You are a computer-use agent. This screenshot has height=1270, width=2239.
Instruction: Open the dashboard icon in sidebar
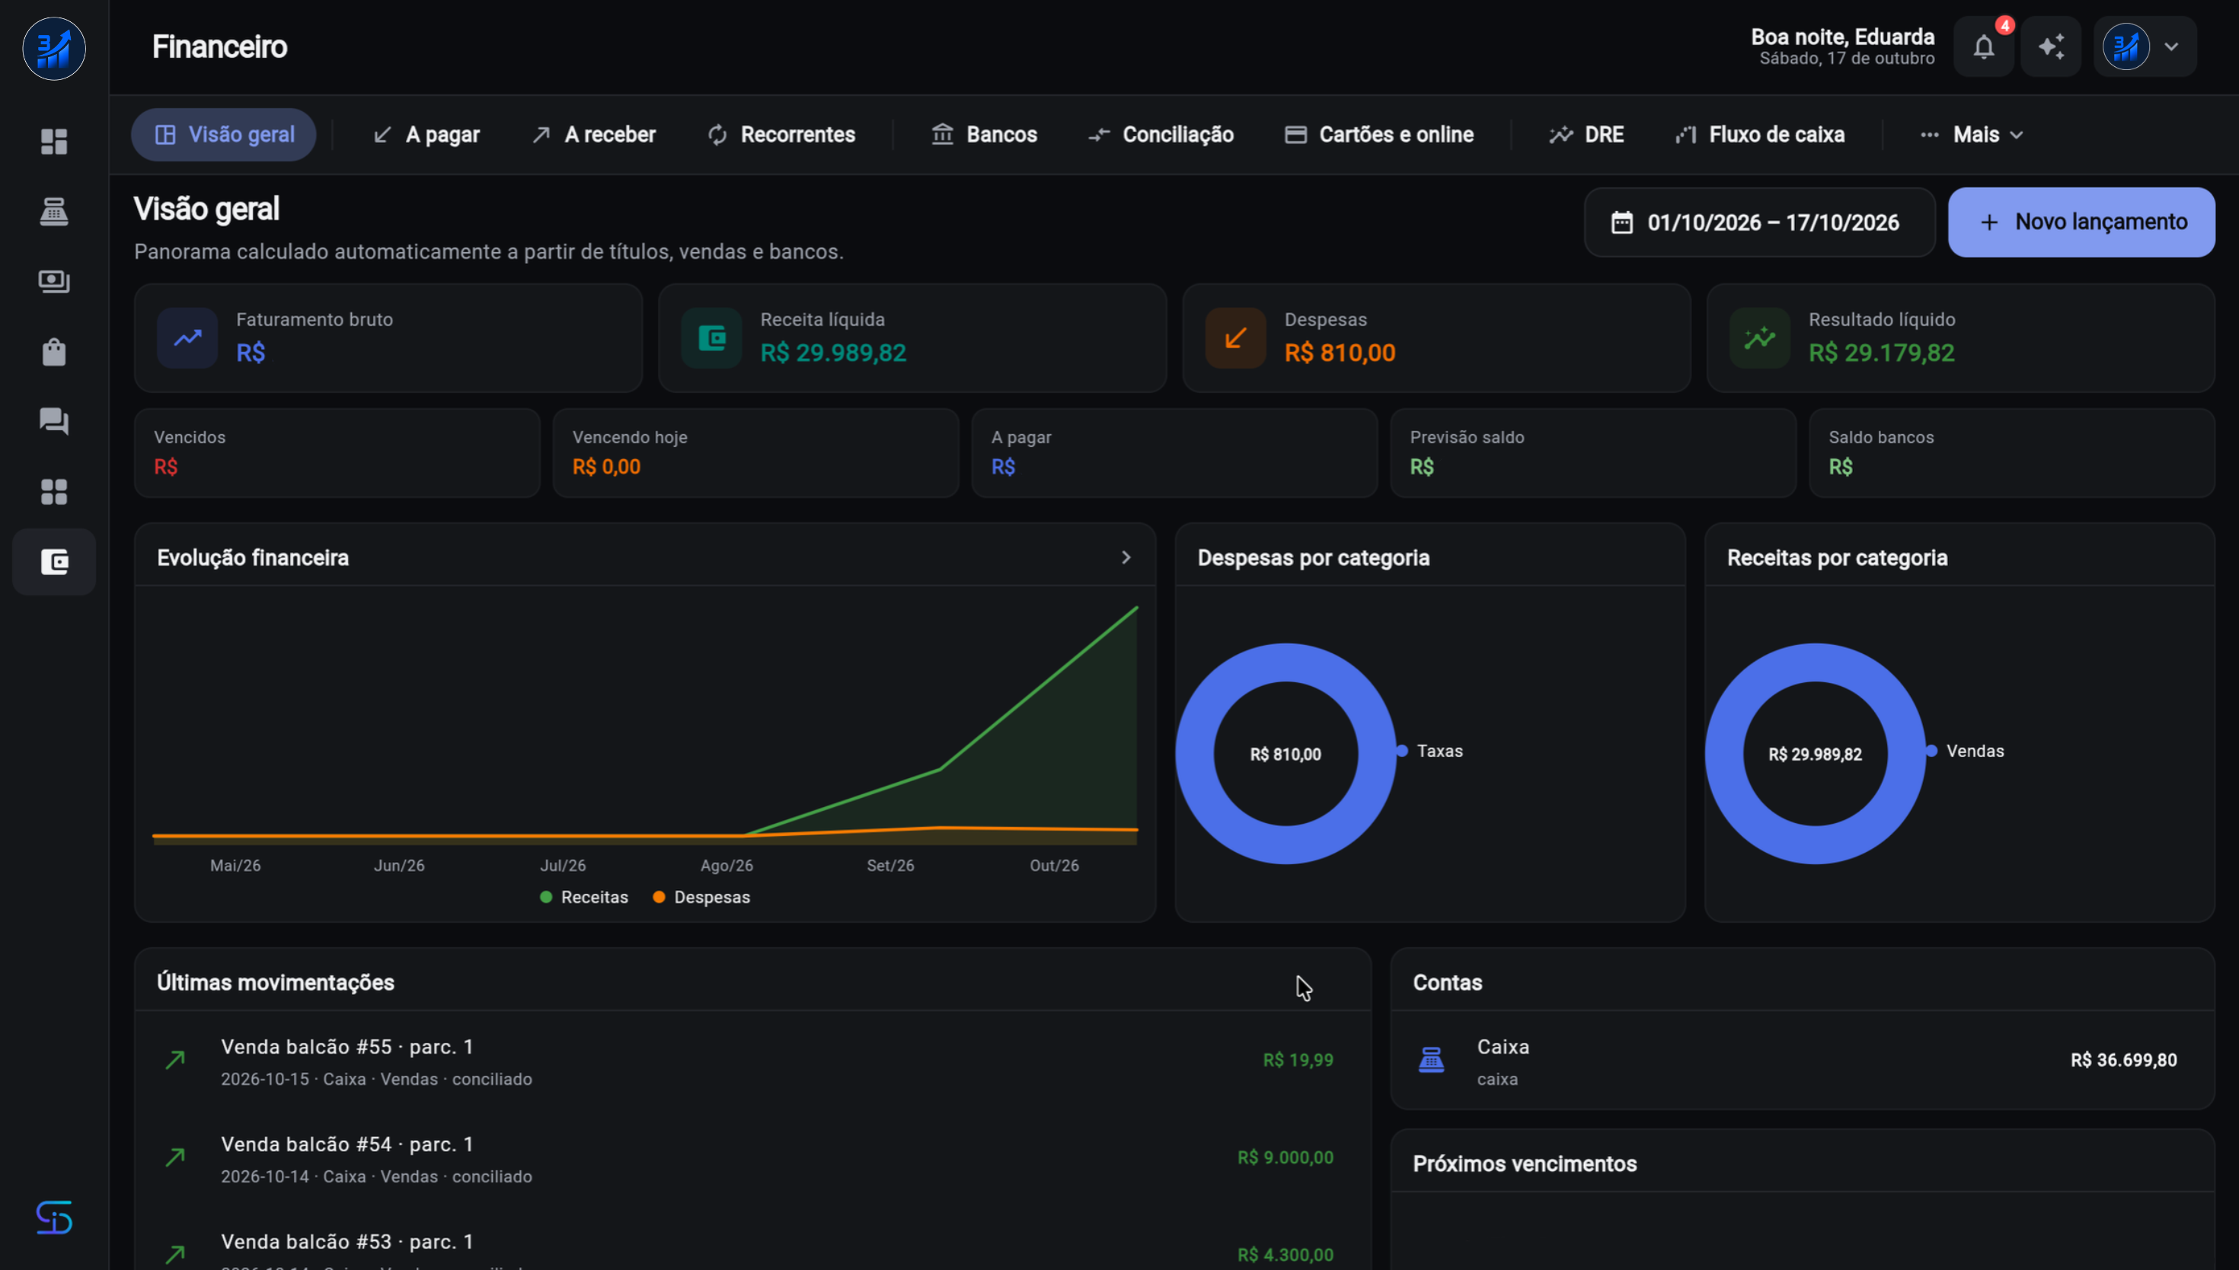coord(54,142)
